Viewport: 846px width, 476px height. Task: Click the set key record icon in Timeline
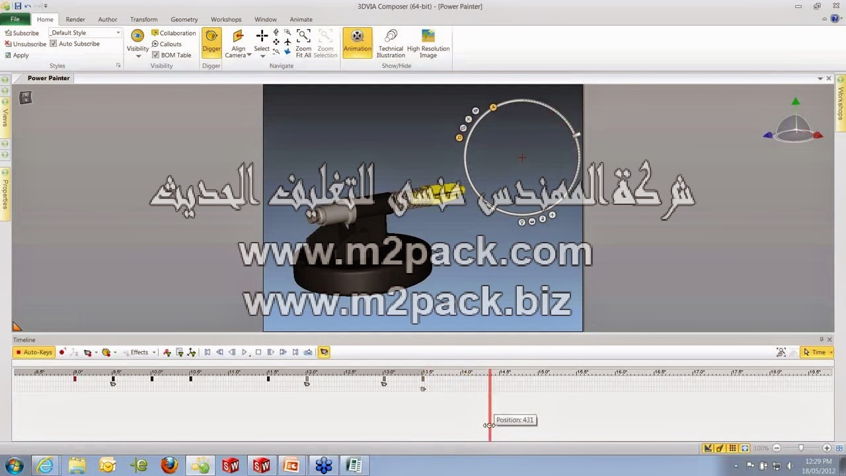pyautogui.click(x=62, y=352)
